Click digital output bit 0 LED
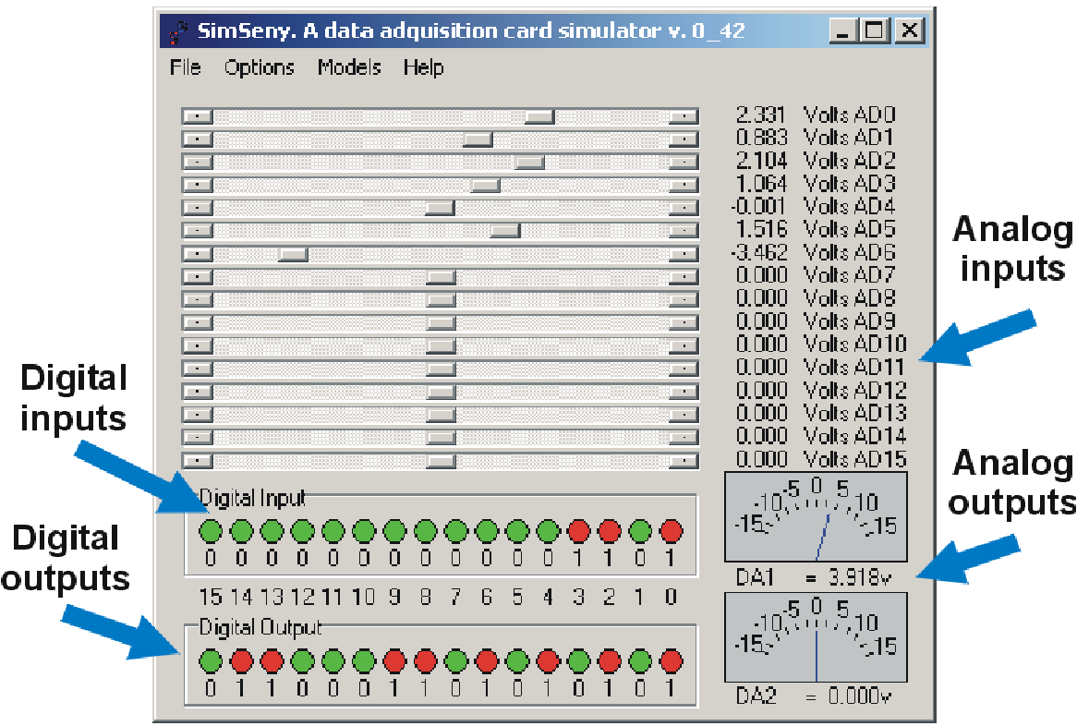Viewport: 1077px width, 726px height. 671,660
